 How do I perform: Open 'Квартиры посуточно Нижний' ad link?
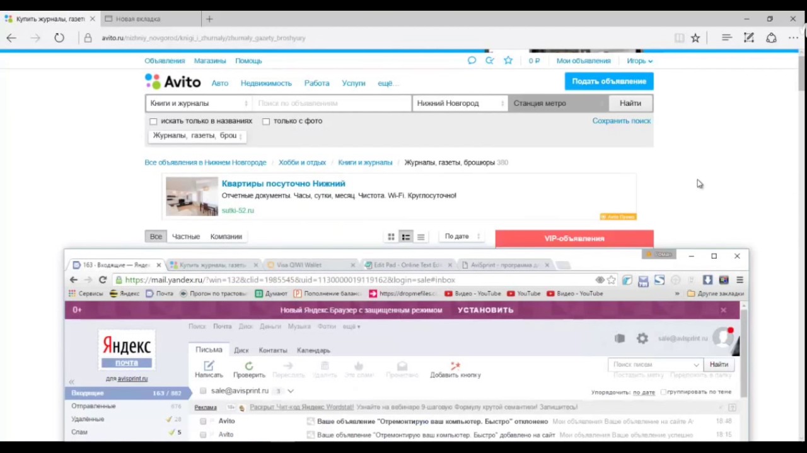click(x=283, y=184)
